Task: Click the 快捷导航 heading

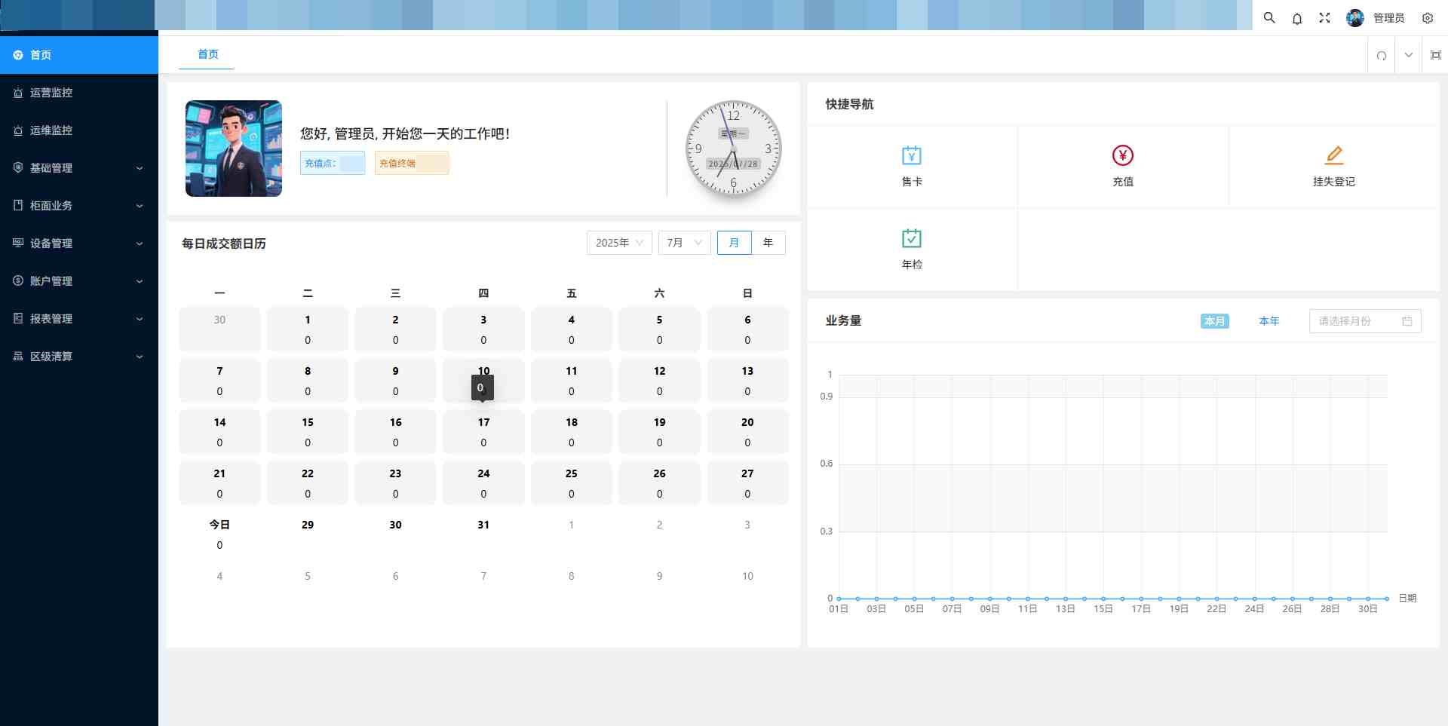Action: point(849,104)
